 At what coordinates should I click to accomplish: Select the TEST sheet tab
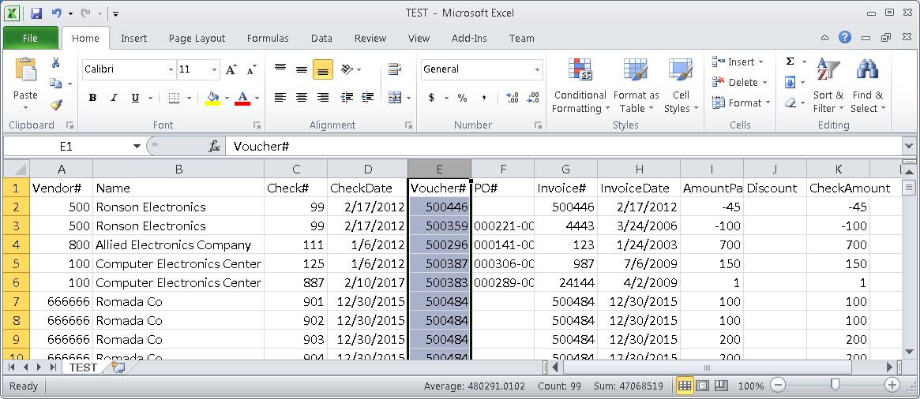pyautogui.click(x=83, y=367)
